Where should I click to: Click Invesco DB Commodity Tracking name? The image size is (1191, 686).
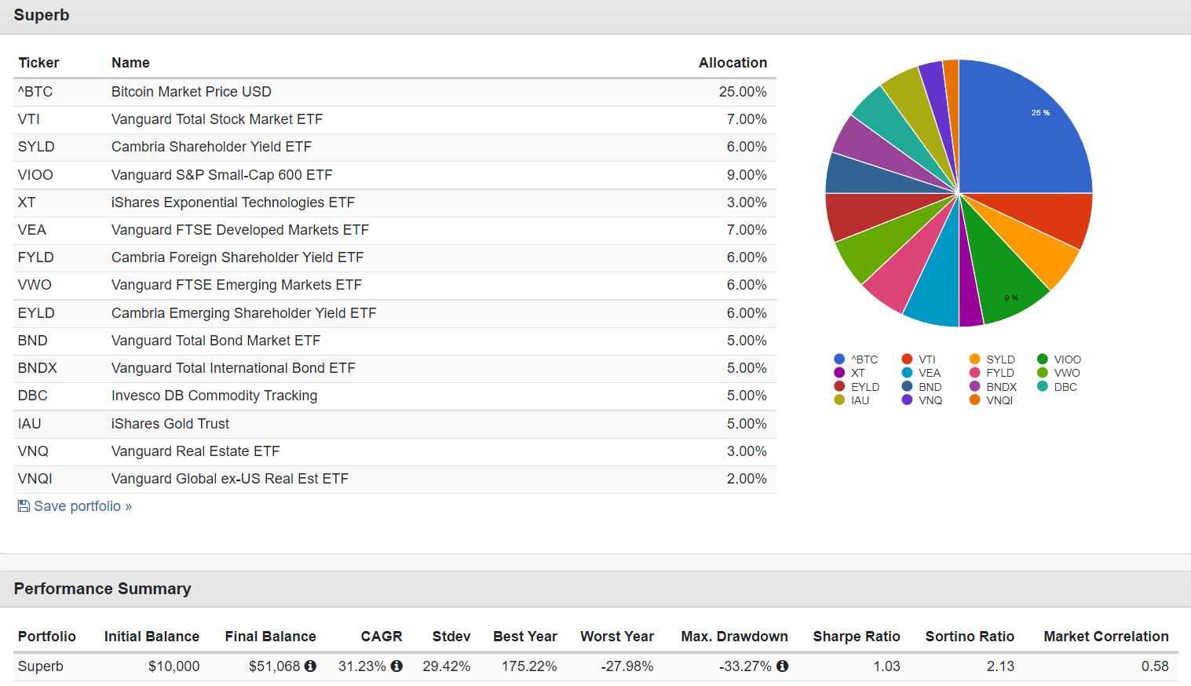[214, 396]
